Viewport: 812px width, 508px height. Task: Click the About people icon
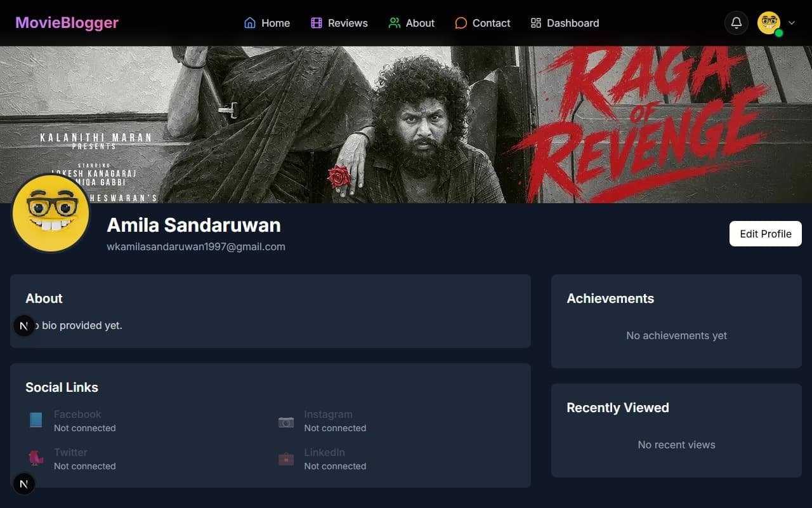(395, 23)
